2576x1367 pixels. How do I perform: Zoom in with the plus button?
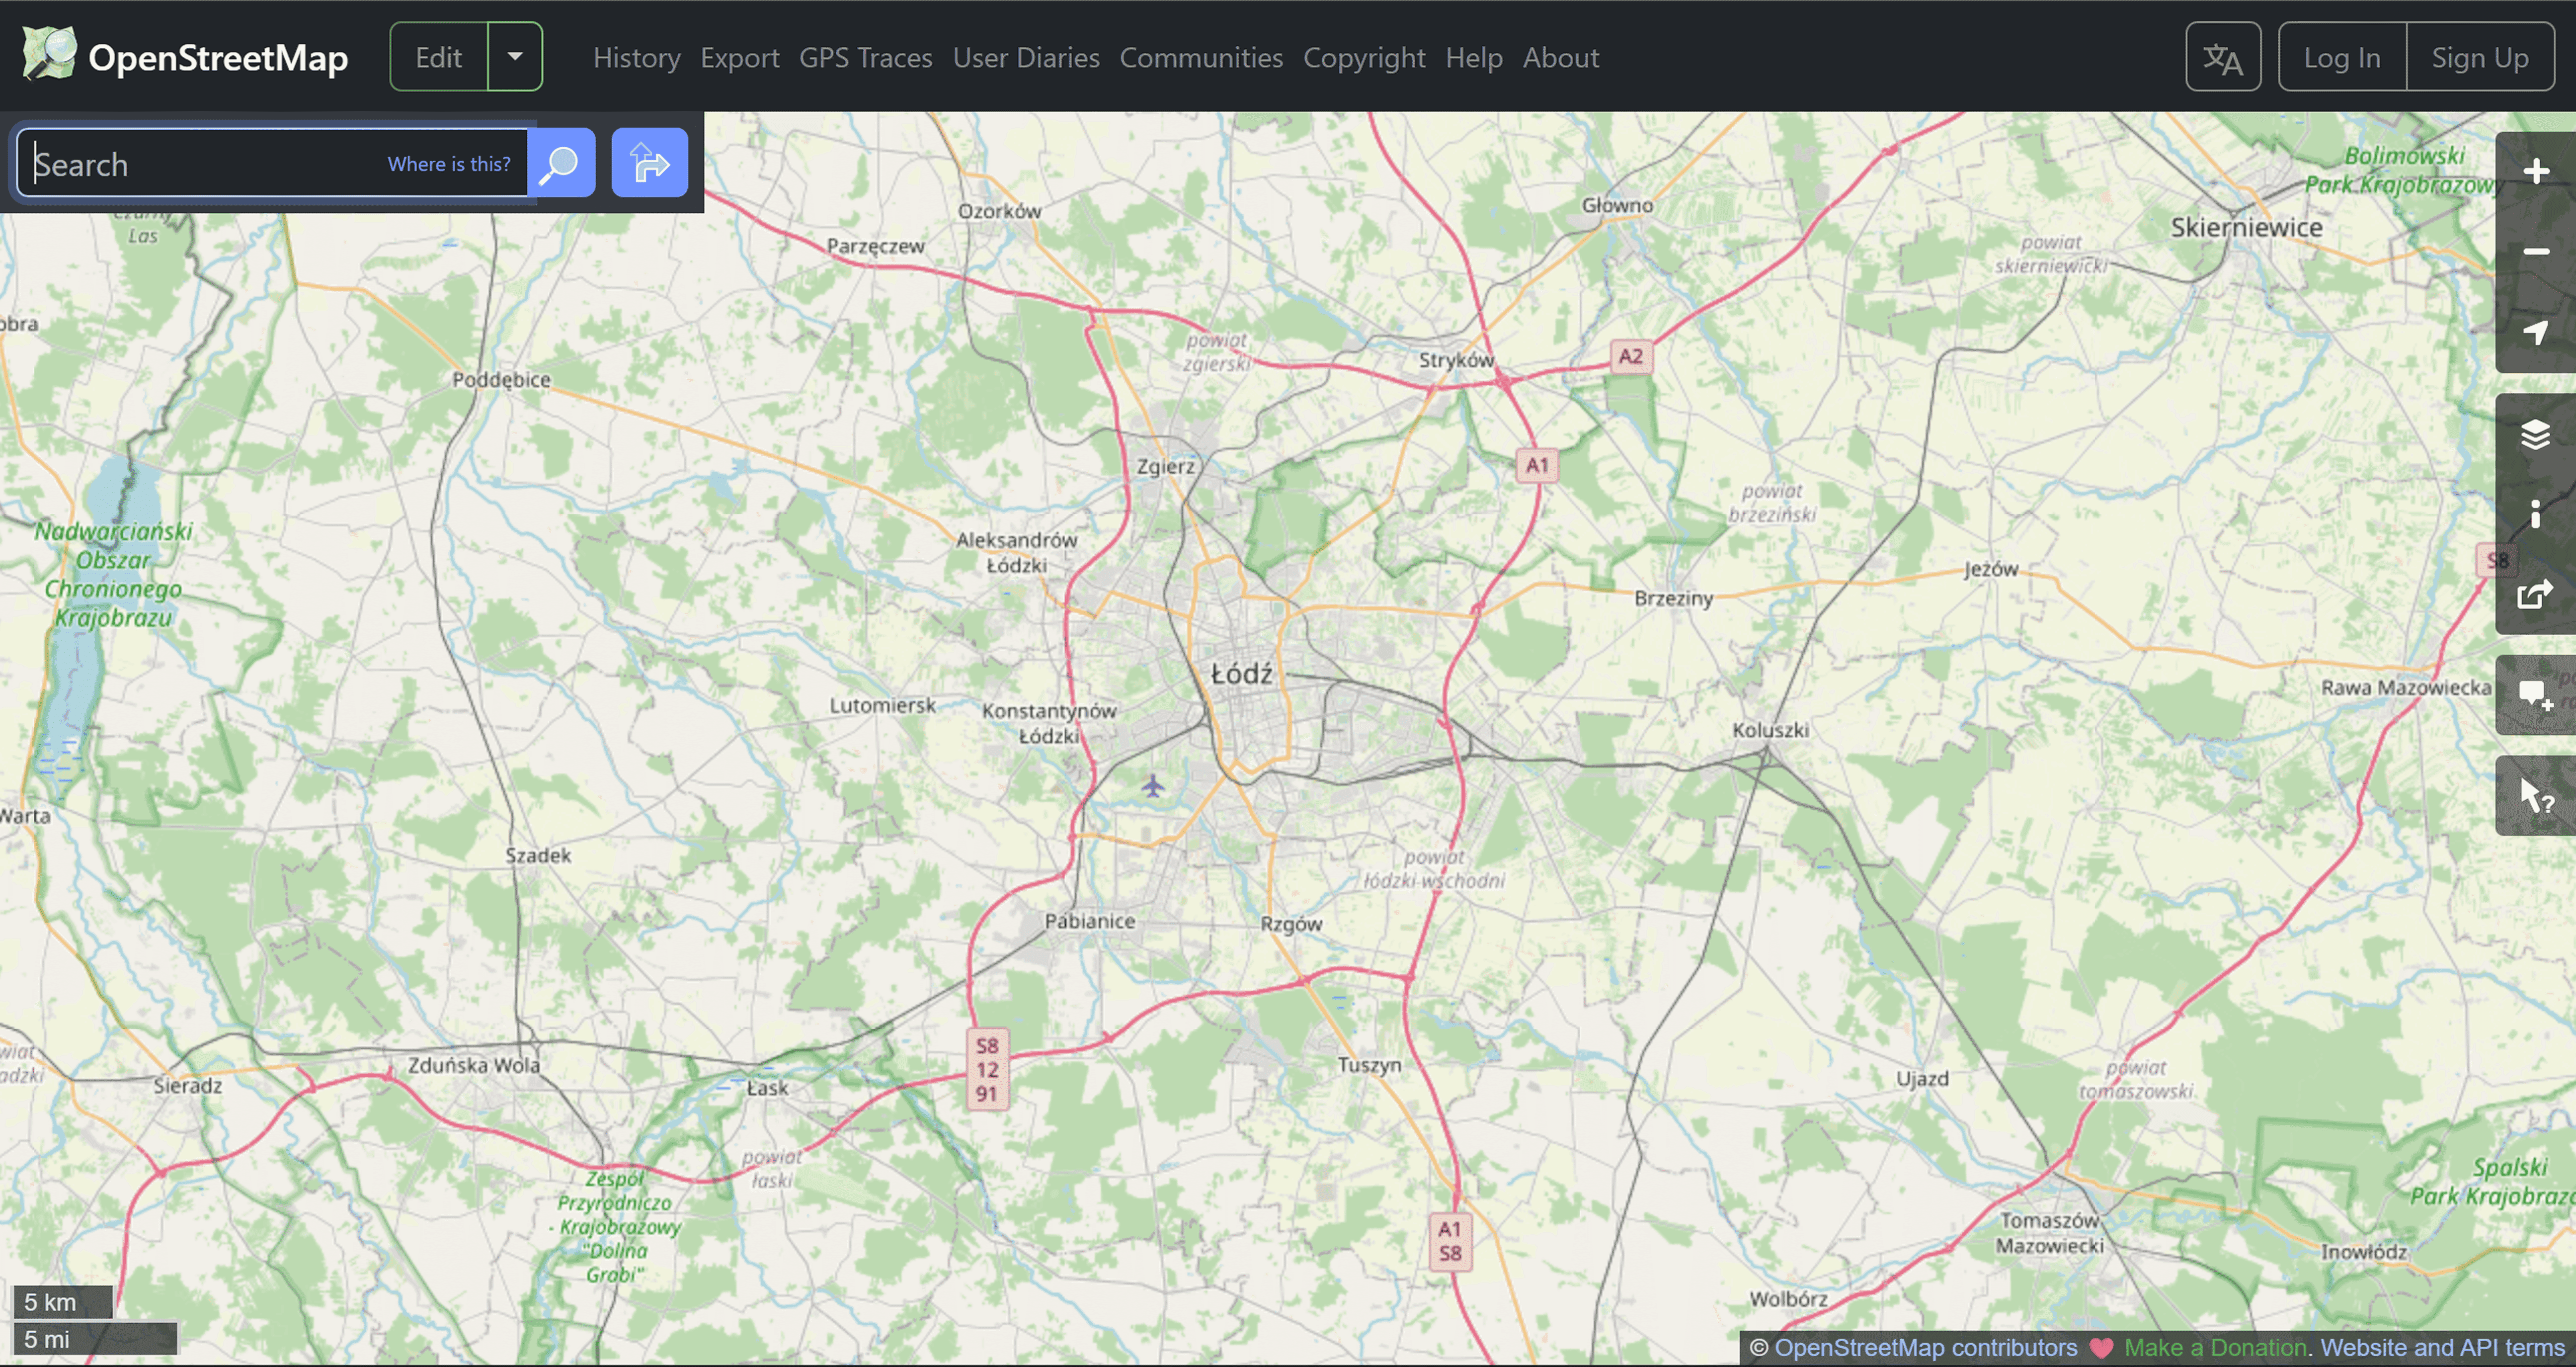click(x=2535, y=172)
